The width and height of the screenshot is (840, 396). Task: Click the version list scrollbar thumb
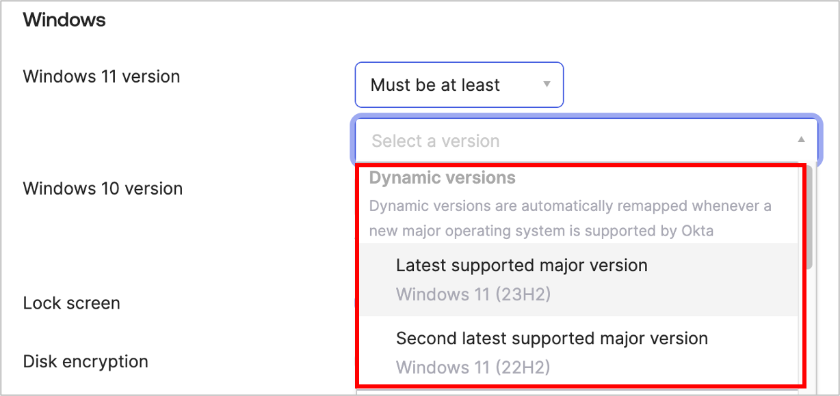click(x=809, y=218)
